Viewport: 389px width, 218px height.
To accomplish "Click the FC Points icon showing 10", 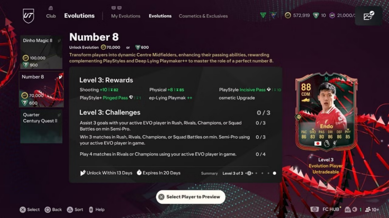I will (316, 16).
